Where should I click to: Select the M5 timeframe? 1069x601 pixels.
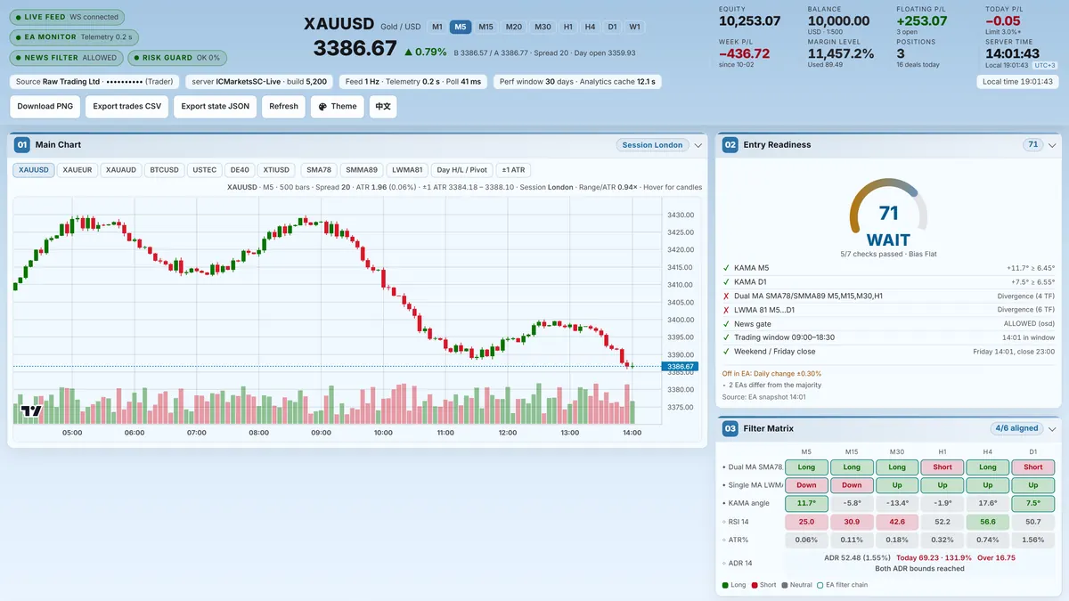pos(461,27)
